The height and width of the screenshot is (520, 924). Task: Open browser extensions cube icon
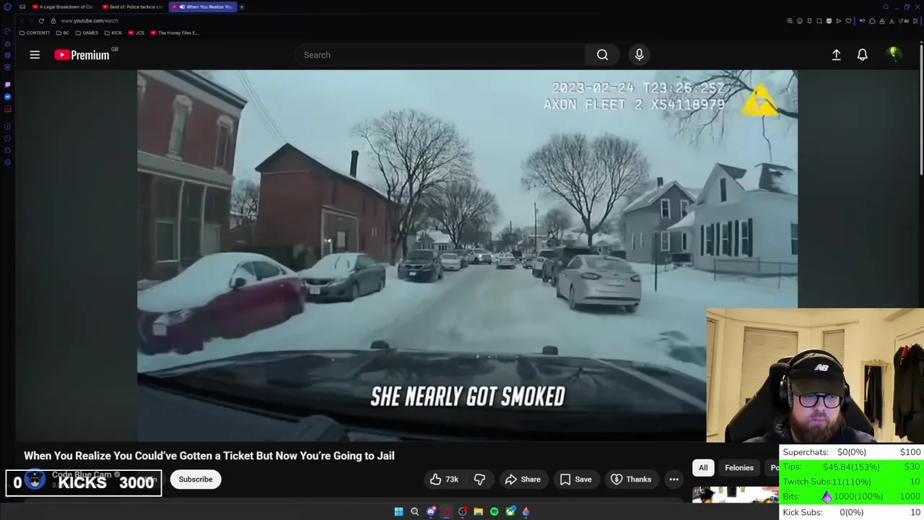(872, 21)
